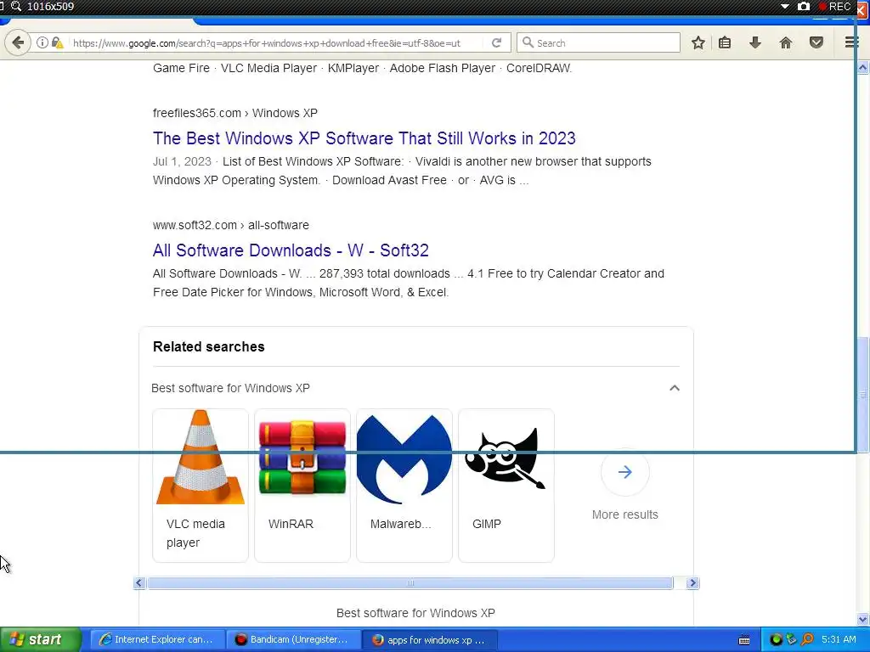870x652 pixels.
Task: Click safely remove hardware tray icon
Action: (791, 639)
